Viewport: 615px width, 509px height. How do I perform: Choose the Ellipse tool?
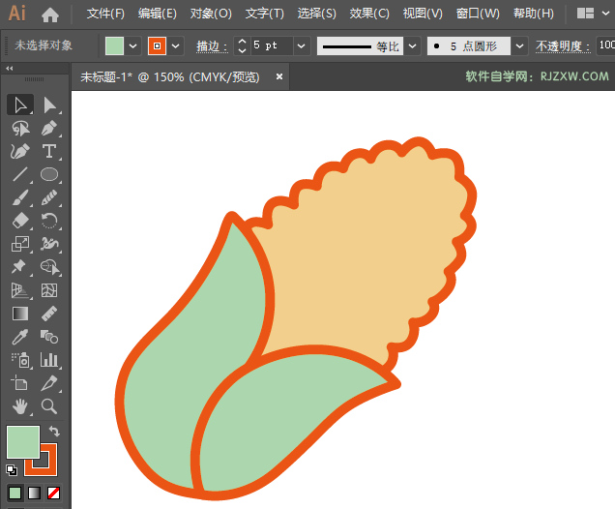click(49, 175)
